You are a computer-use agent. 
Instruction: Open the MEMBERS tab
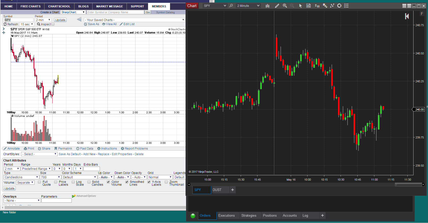tap(159, 6)
